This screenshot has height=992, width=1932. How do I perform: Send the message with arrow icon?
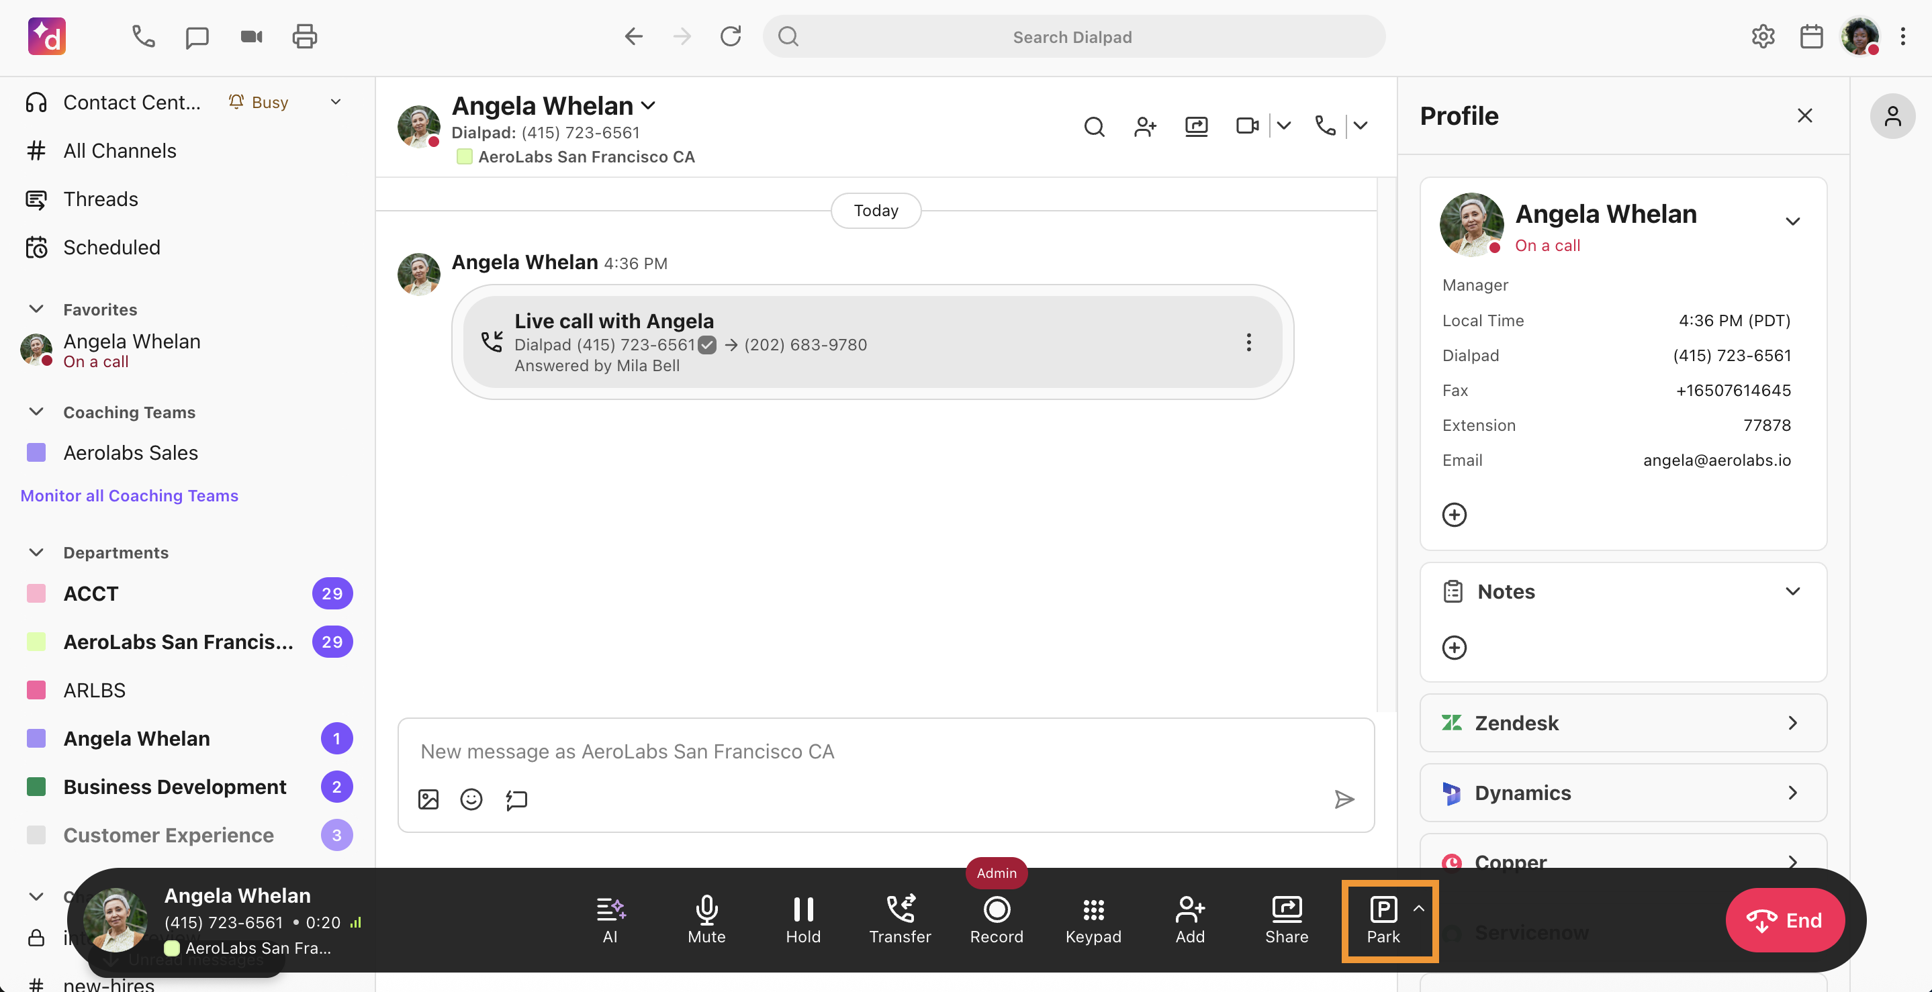(x=1344, y=799)
